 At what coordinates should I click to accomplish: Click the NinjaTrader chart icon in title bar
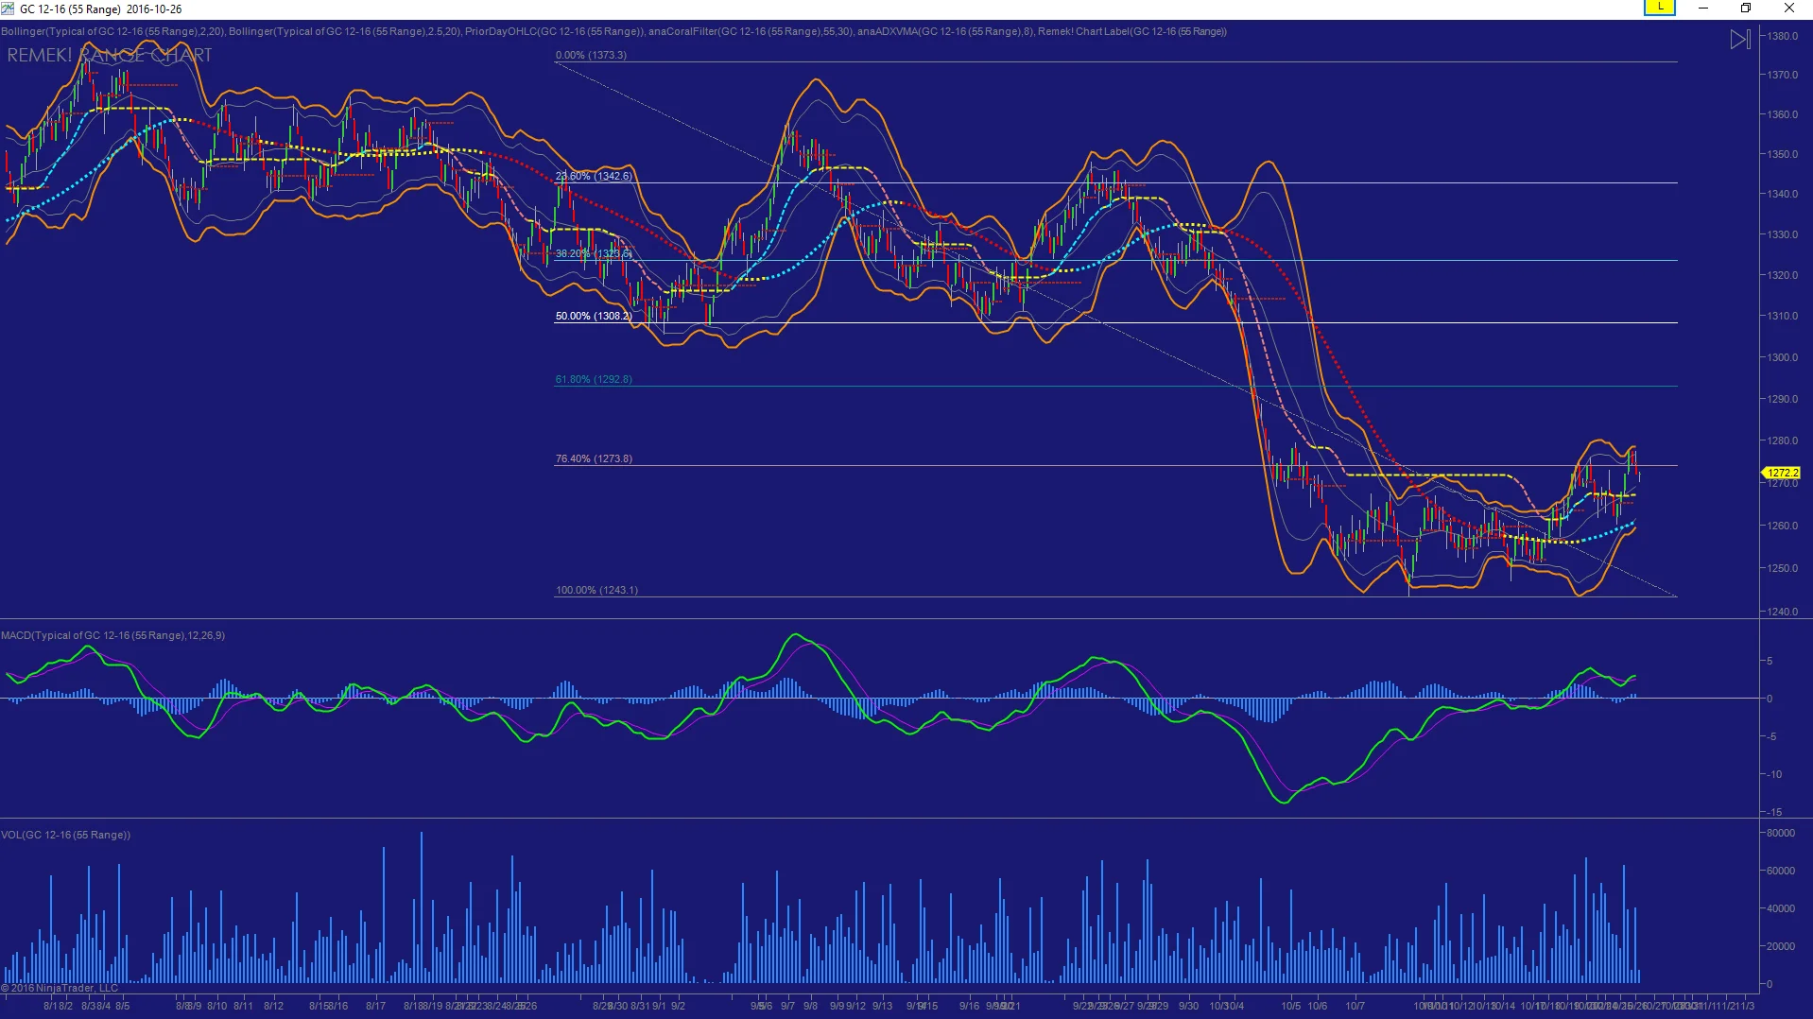pyautogui.click(x=9, y=9)
